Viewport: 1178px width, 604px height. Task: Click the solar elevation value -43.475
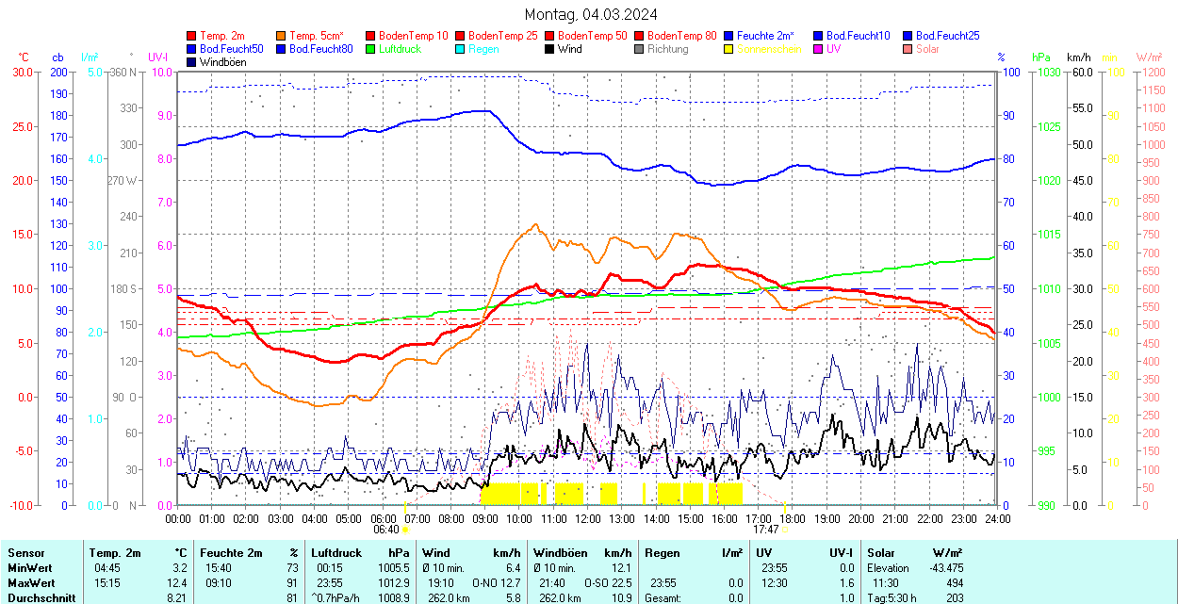click(x=944, y=568)
